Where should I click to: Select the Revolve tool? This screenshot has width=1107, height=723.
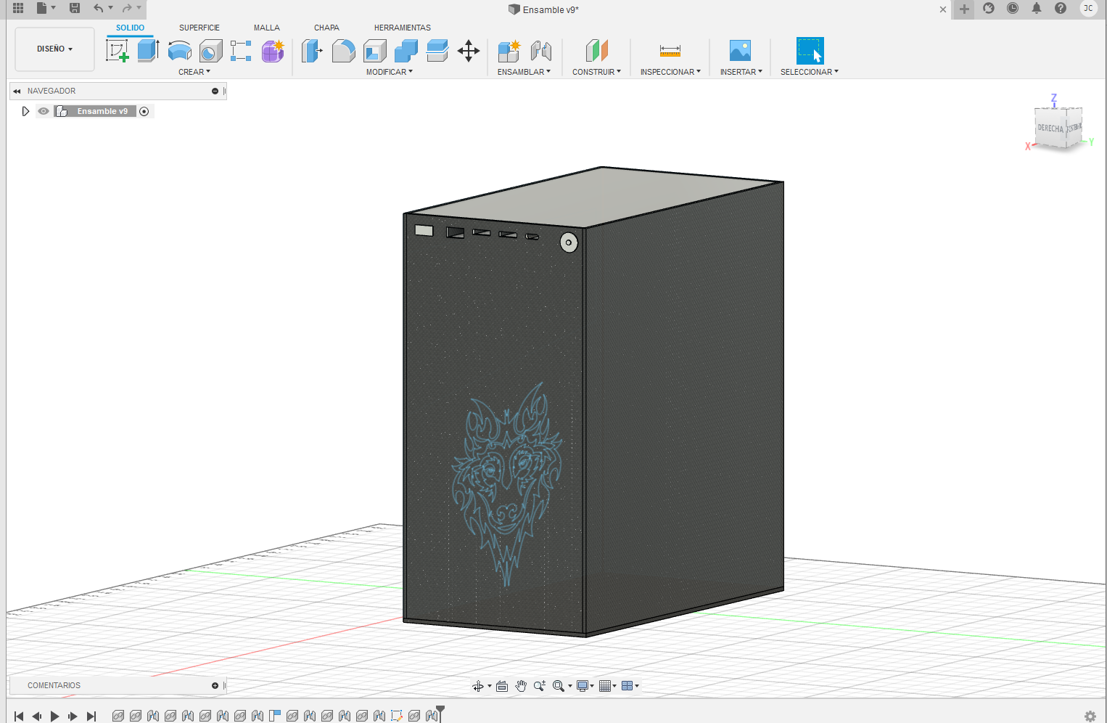[179, 51]
